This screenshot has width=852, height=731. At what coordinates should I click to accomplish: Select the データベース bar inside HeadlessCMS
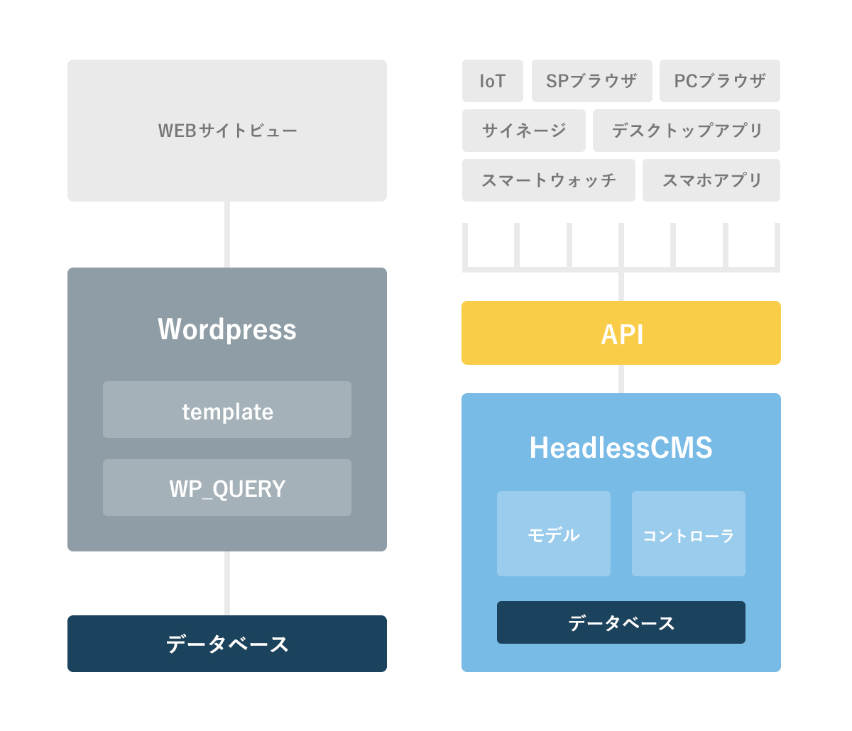coord(621,622)
